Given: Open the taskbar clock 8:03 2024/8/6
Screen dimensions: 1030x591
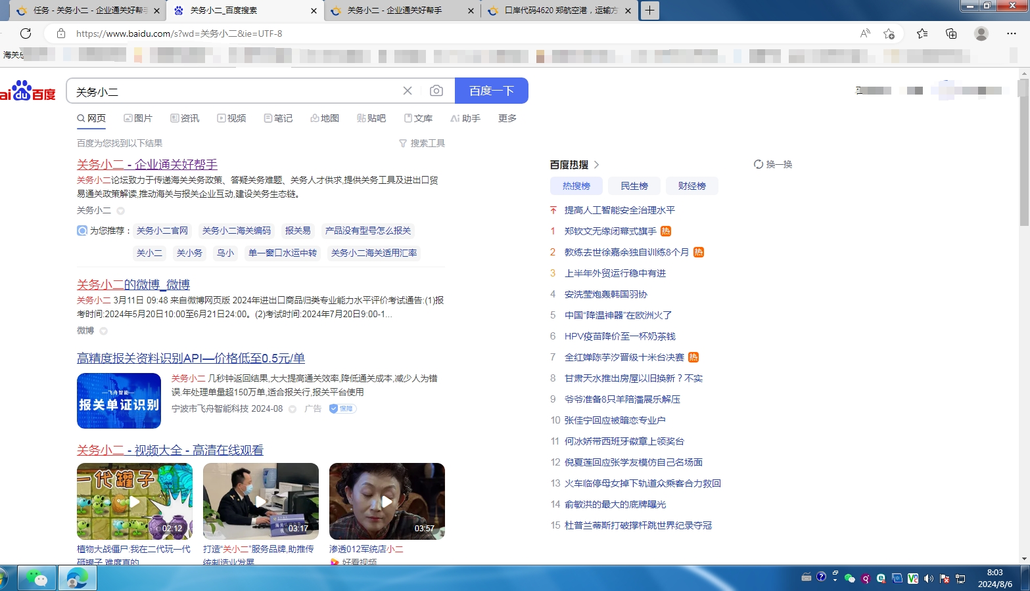Looking at the screenshot, I should pyautogui.click(x=995, y=578).
